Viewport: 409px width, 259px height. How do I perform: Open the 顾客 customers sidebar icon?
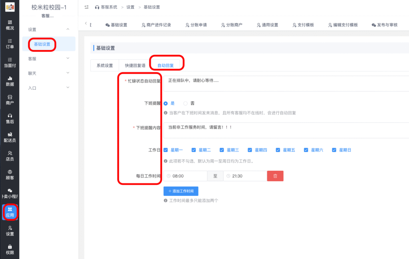(9, 174)
